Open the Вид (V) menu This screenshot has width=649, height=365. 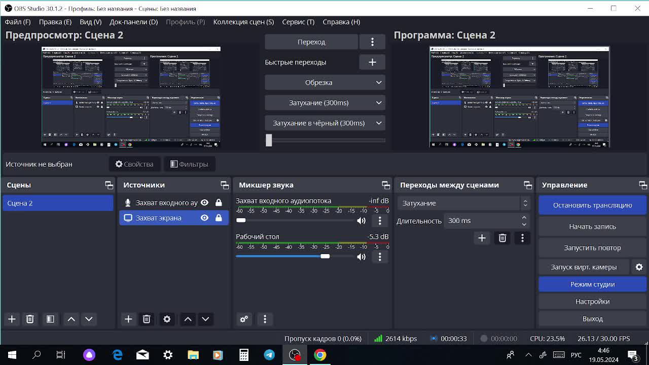click(91, 22)
